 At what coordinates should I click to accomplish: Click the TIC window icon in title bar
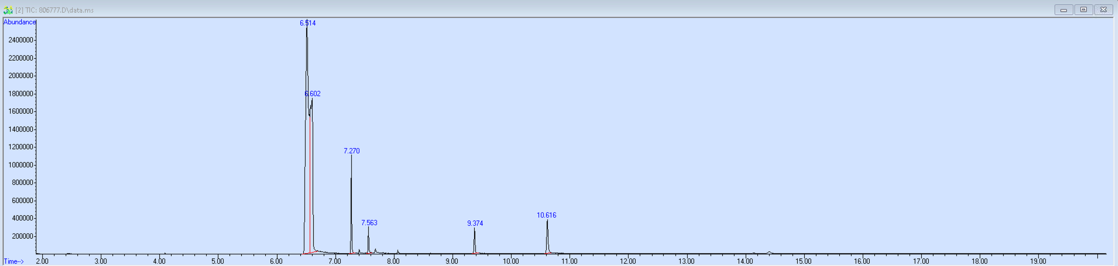tap(8, 10)
